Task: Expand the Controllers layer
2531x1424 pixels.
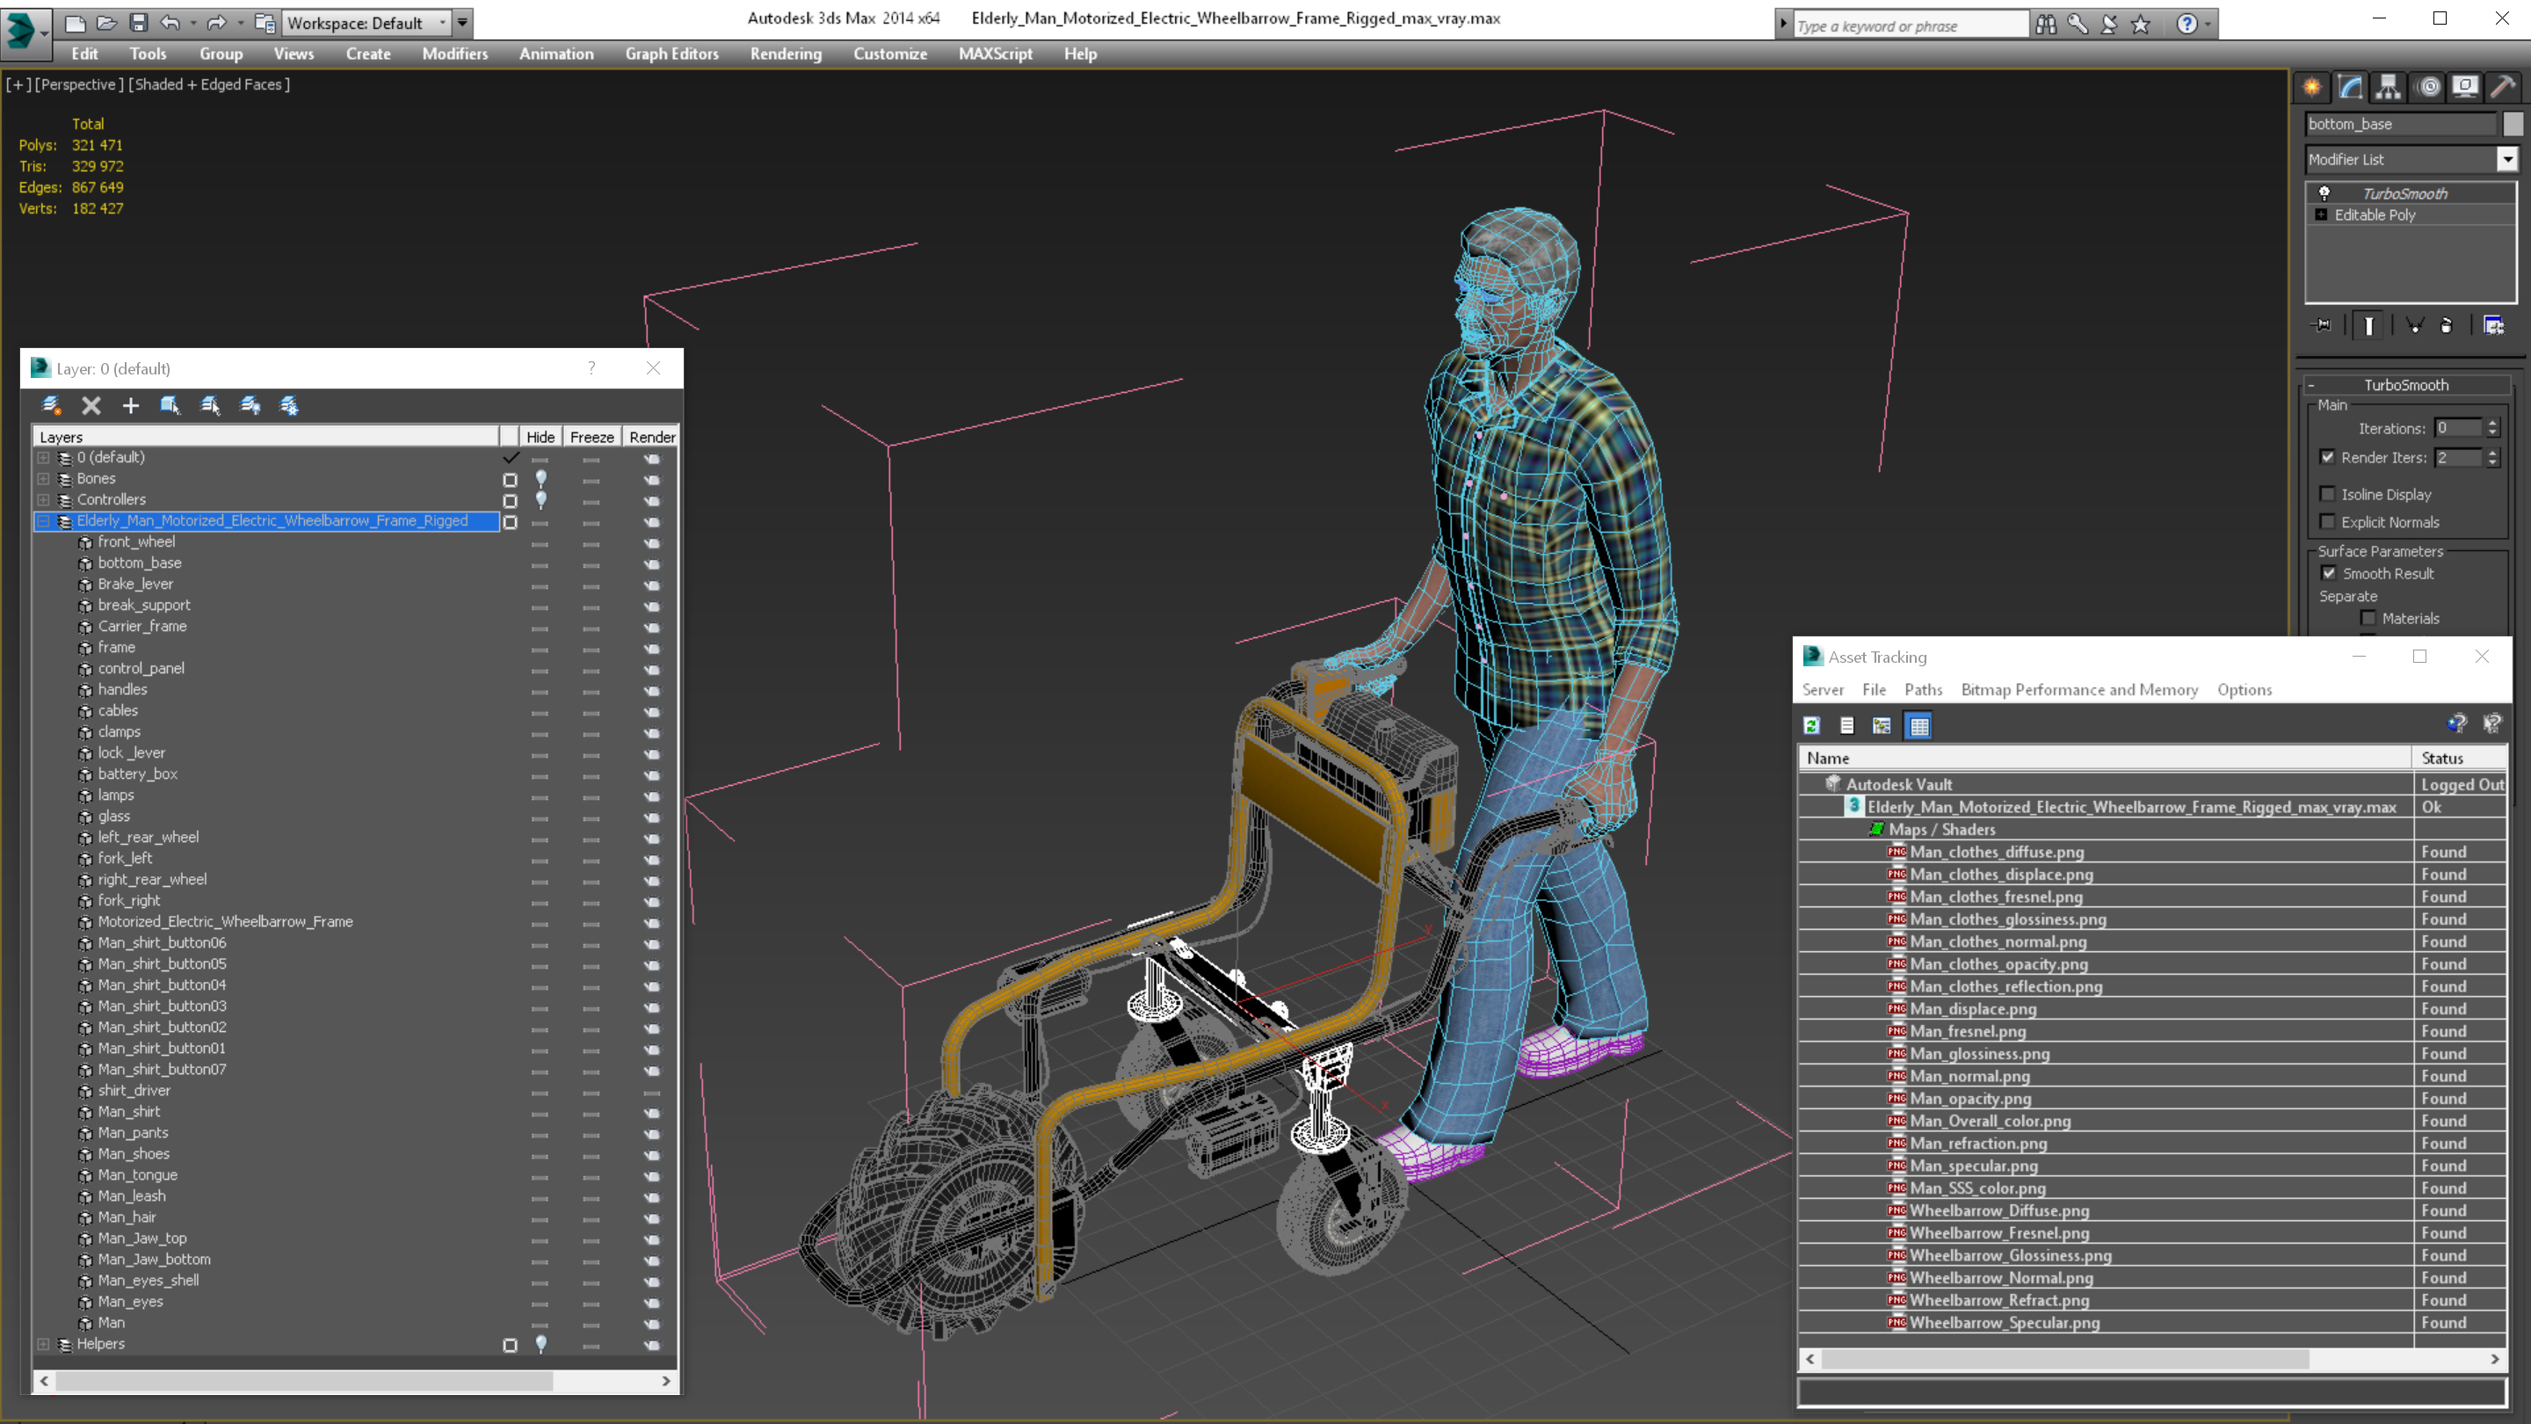Action: tap(43, 500)
